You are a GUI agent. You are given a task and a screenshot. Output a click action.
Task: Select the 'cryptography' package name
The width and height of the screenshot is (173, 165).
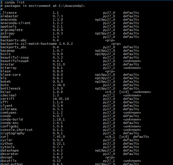[13, 133]
